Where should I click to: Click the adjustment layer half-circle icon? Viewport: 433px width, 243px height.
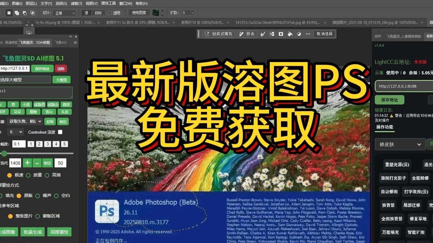299,34
